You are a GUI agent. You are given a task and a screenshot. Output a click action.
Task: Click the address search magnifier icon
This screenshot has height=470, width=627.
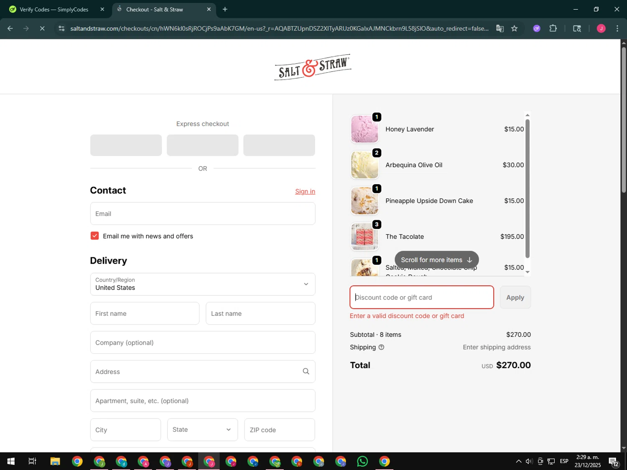(306, 371)
